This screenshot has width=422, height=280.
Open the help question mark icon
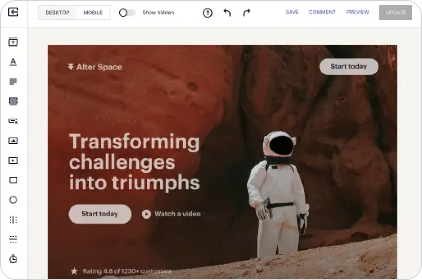click(x=207, y=13)
